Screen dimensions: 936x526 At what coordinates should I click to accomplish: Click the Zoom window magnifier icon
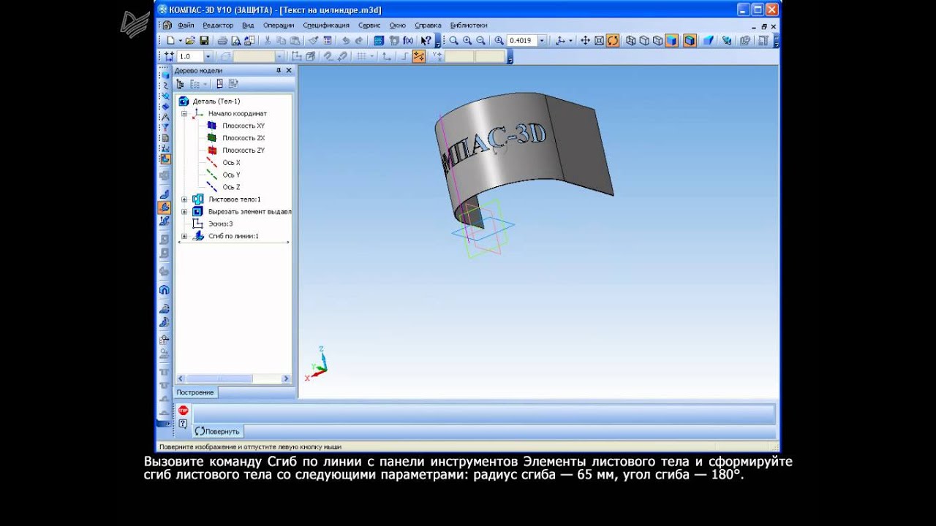(x=453, y=41)
